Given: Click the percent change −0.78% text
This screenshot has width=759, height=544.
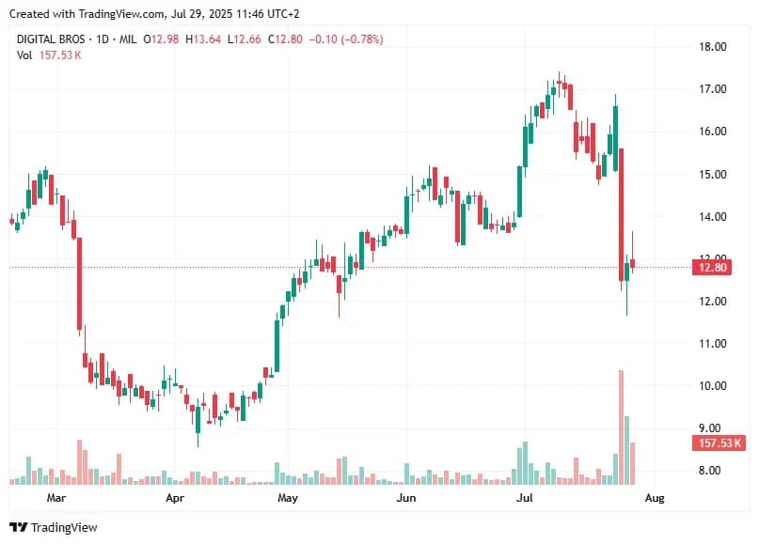Looking at the screenshot, I should [x=362, y=39].
